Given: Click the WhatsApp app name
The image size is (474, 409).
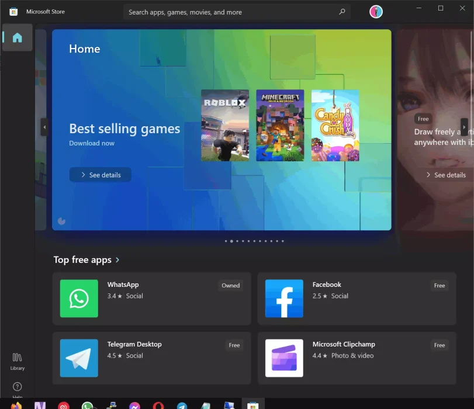Looking at the screenshot, I should [123, 285].
